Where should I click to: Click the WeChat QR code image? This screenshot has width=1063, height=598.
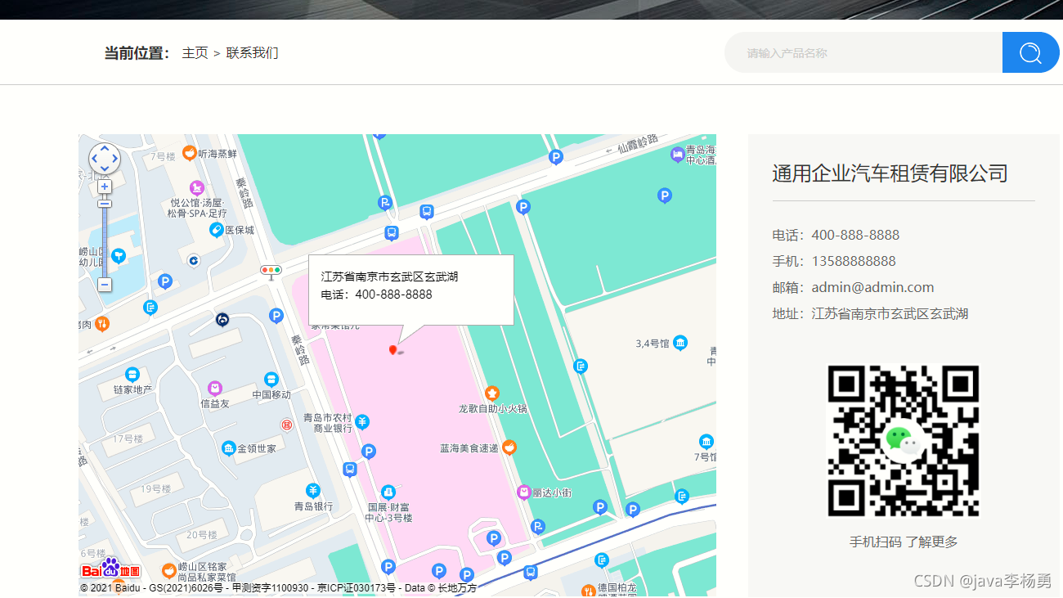pos(904,440)
